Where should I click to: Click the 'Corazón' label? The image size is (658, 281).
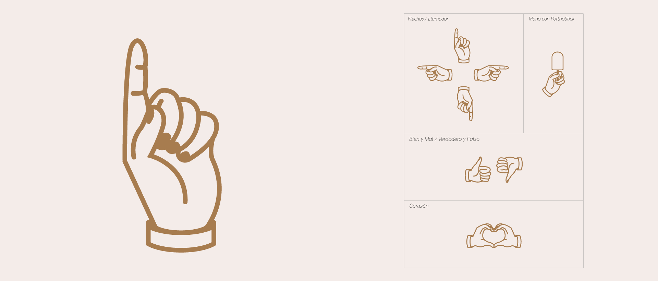coord(419,206)
